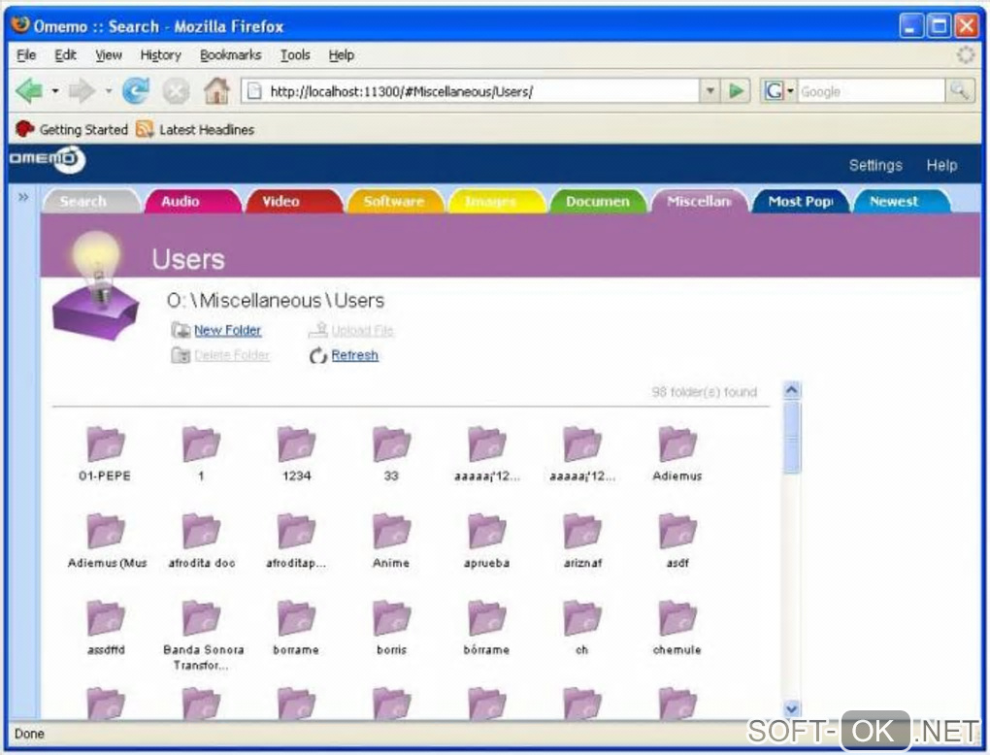The image size is (990, 755).
Task: Open the Bookmarks menu
Action: click(230, 55)
